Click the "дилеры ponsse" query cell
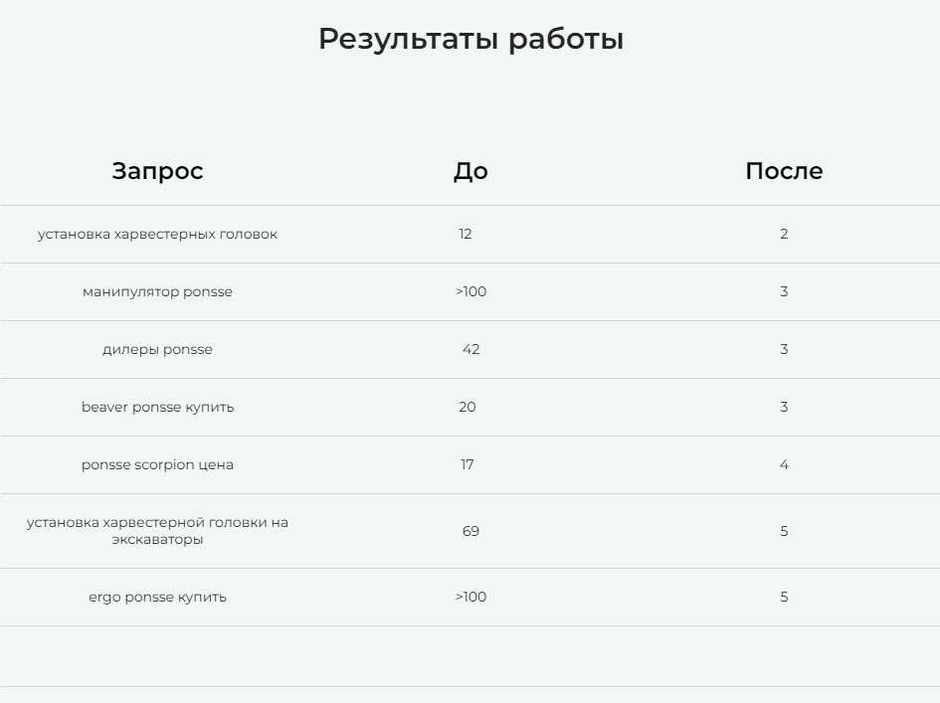940x703 pixels. tap(157, 350)
